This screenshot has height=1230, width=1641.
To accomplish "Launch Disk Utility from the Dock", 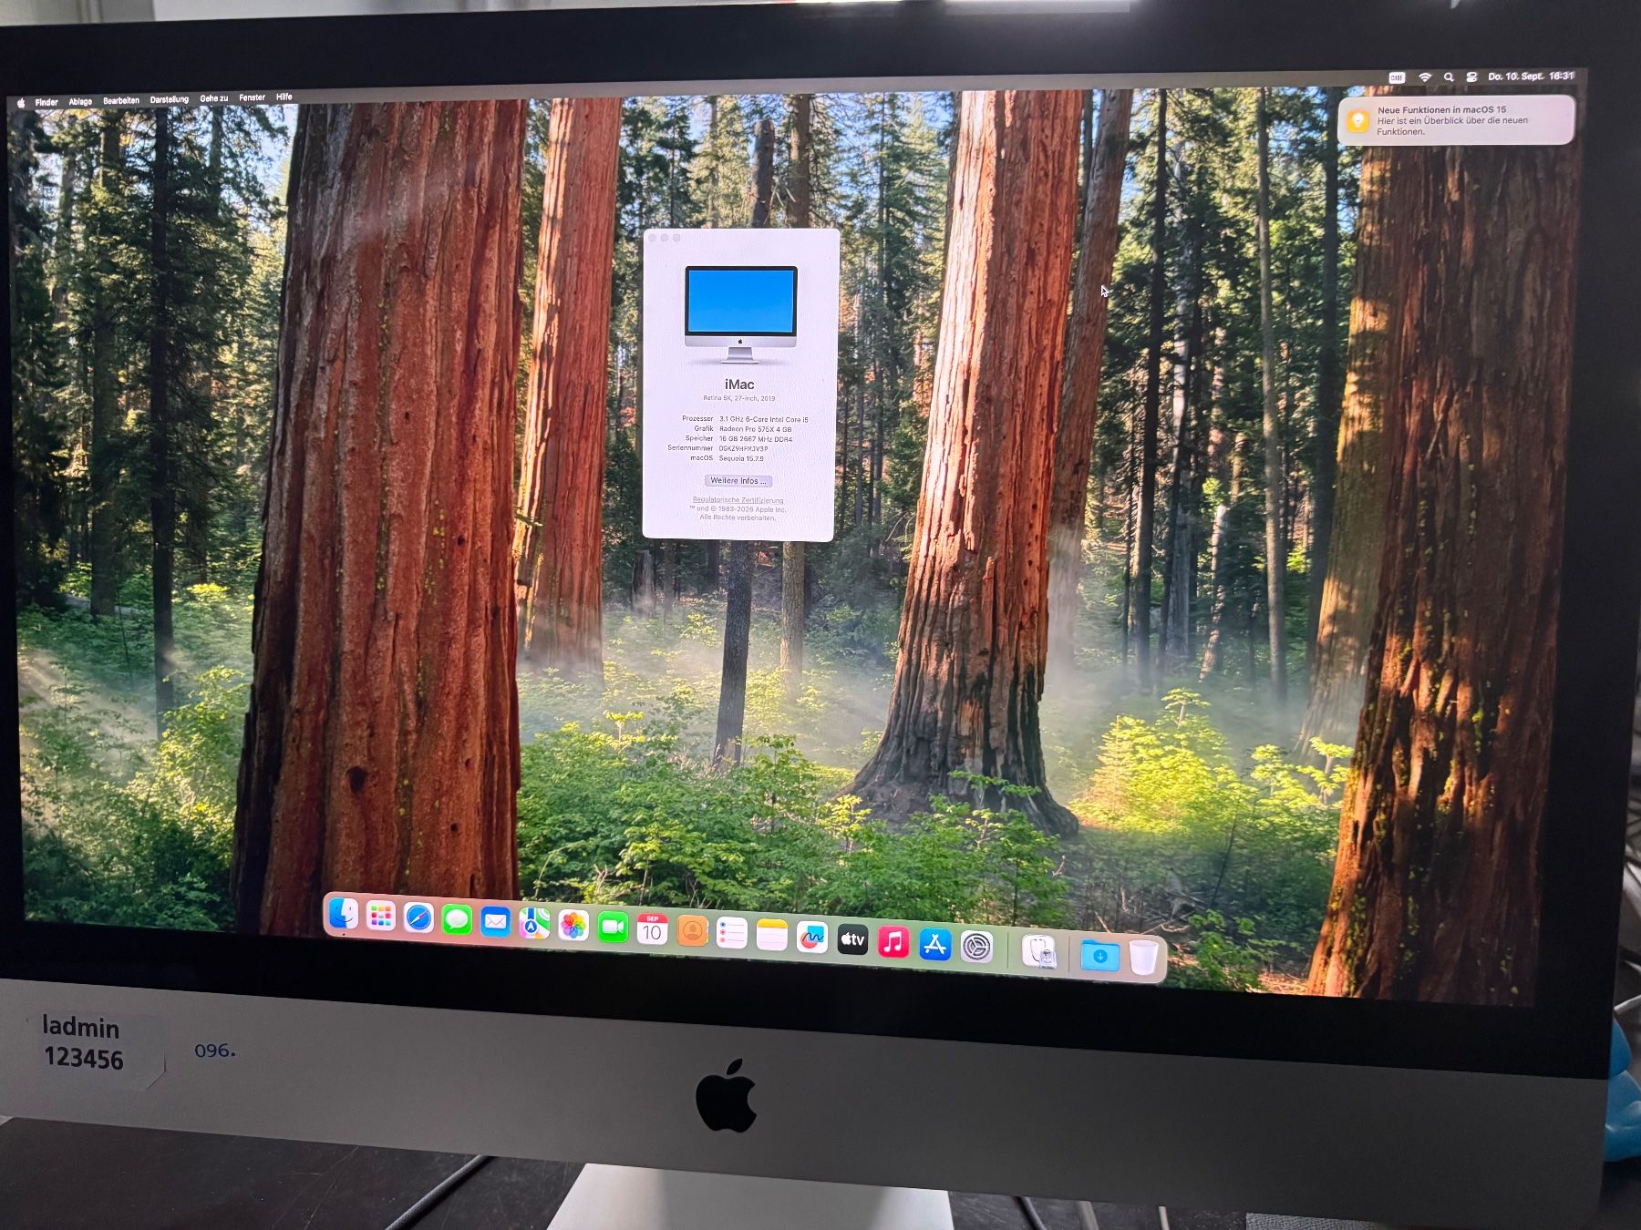I will (1039, 951).
